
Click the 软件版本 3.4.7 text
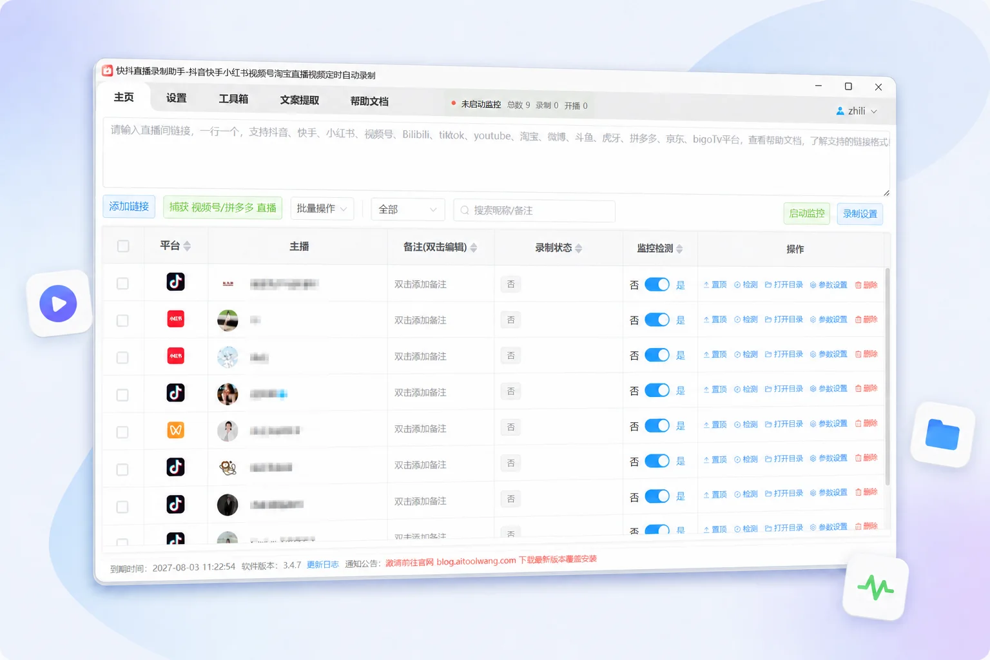[x=271, y=566]
